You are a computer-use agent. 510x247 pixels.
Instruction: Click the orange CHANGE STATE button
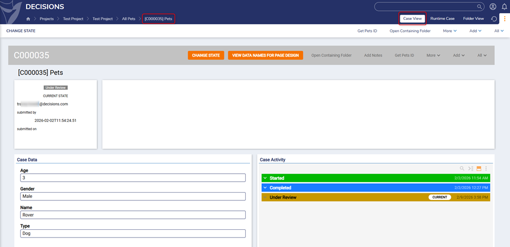[x=206, y=55]
